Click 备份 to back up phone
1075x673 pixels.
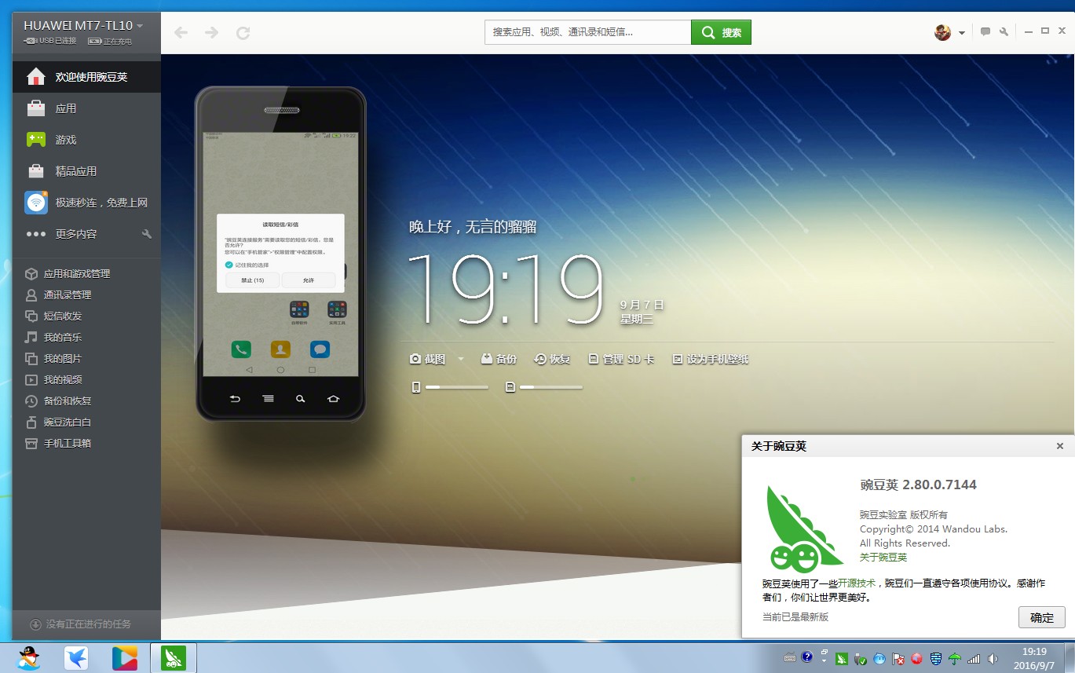[x=499, y=359]
